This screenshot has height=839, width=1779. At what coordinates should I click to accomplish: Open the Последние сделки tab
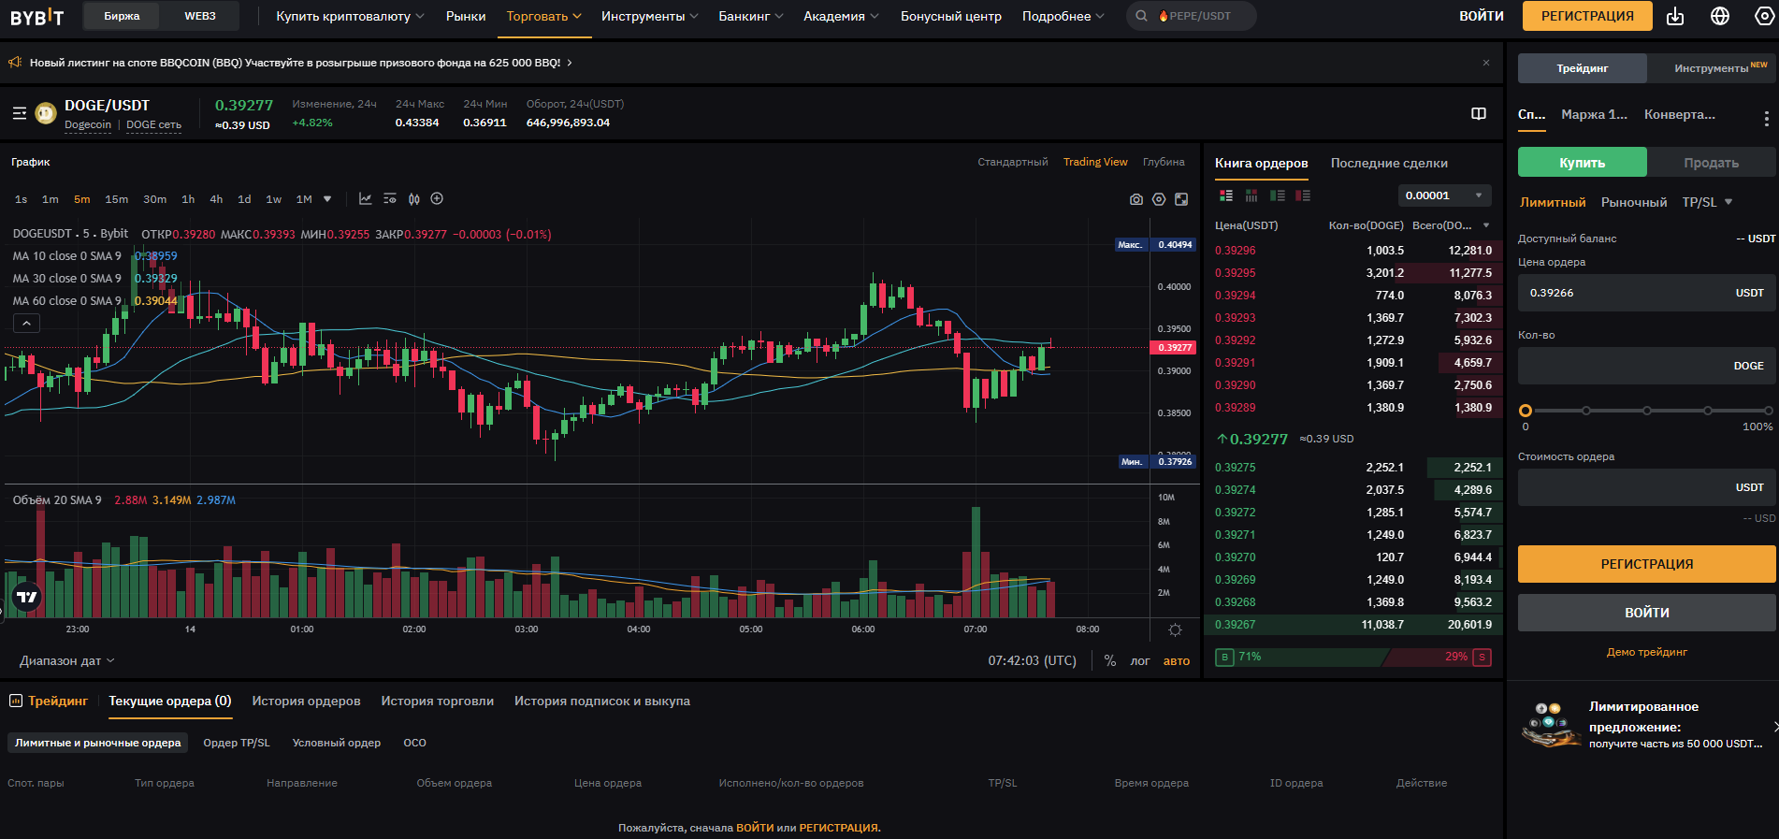click(1389, 163)
